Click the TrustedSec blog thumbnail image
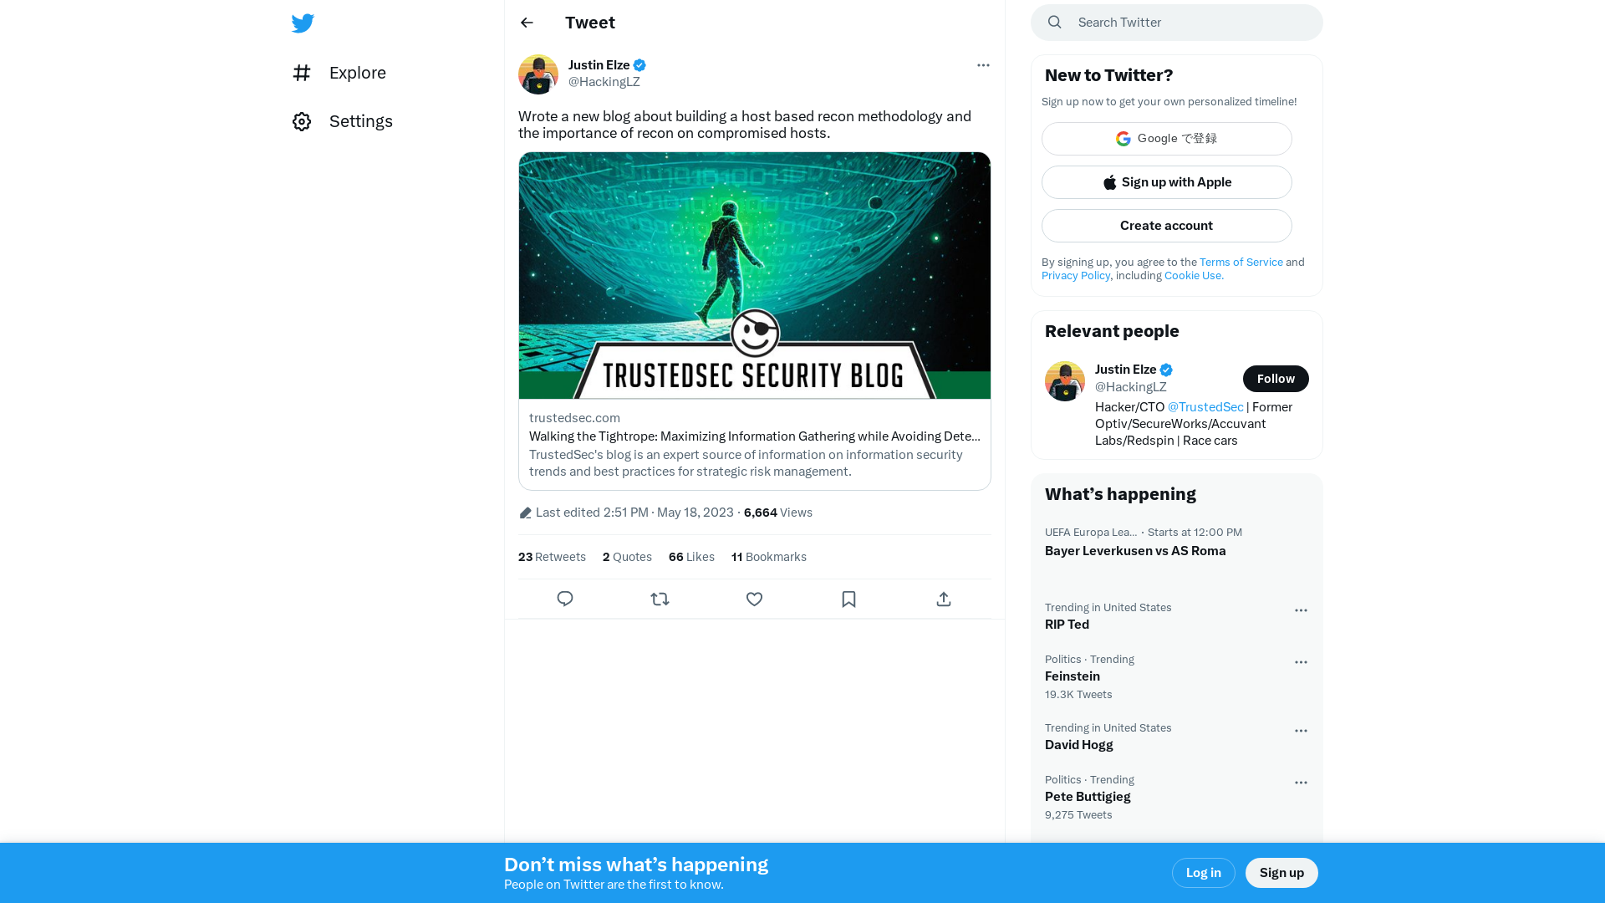1605x903 pixels. [754, 274]
